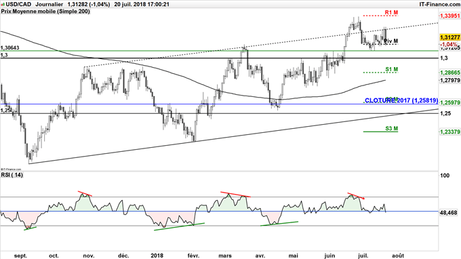The width and height of the screenshot is (461, 259).
Task: Click the USD/CAD symbol title
Action: click(x=18, y=4)
